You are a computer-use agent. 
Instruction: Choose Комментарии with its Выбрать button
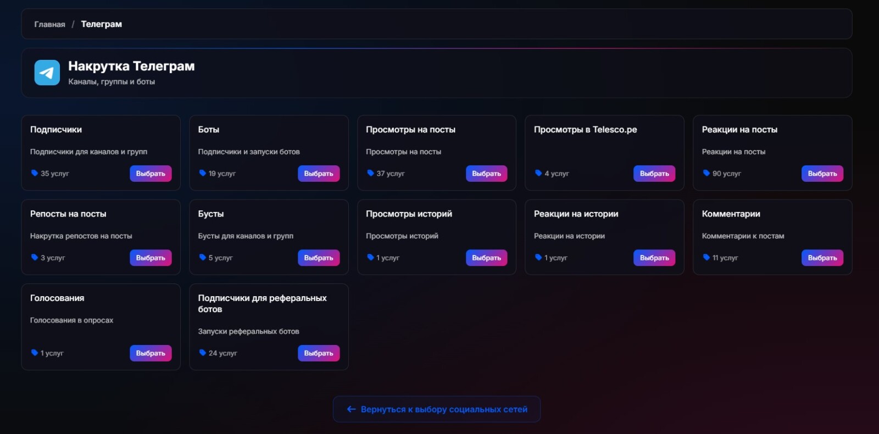[x=822, y=258]
